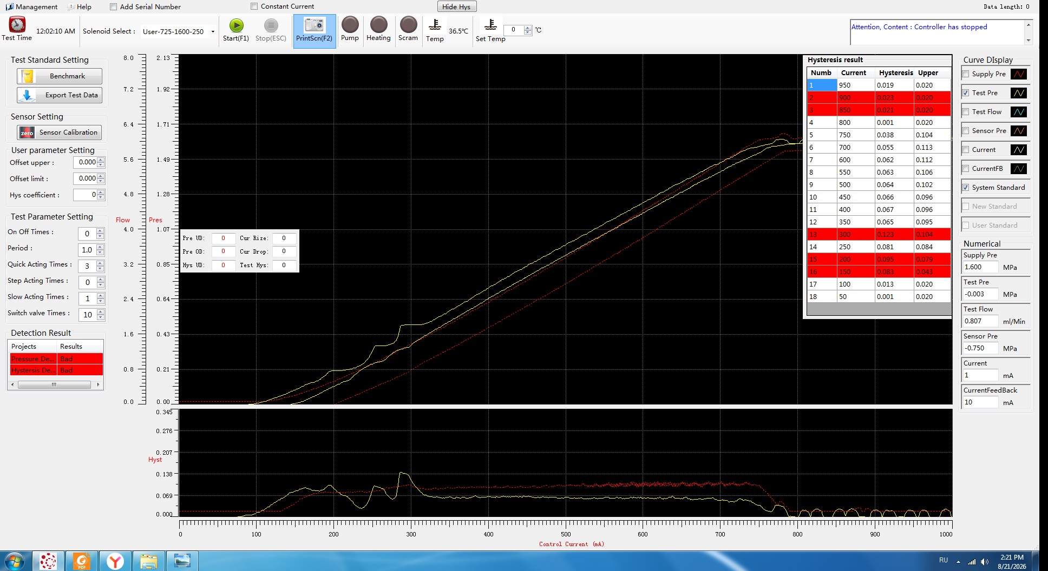Check the Constant Current checkbox
1048x571 pixels.
click(254, 6)
